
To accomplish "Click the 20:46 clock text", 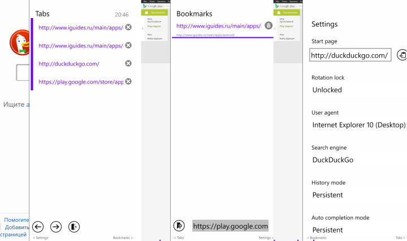I will click(122, 15).
